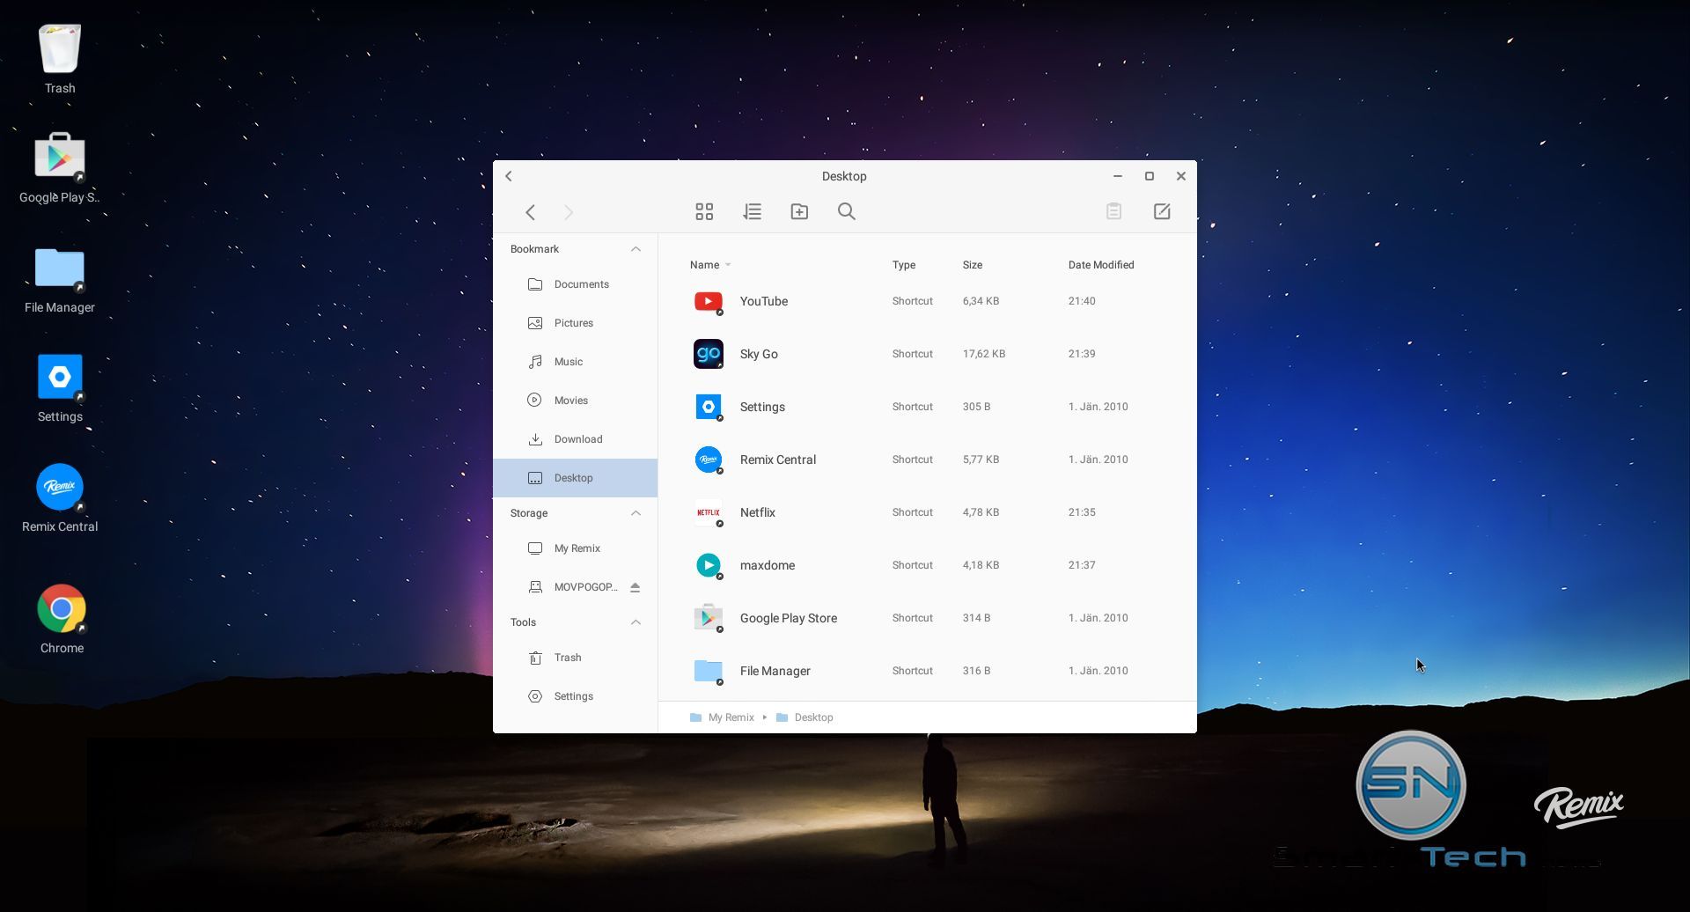
Task: Click the '305 B' size value
Action: tap(976, 407)
